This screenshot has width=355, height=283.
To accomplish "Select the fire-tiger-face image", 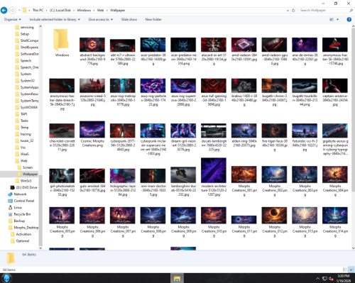I will click(274, 137).
